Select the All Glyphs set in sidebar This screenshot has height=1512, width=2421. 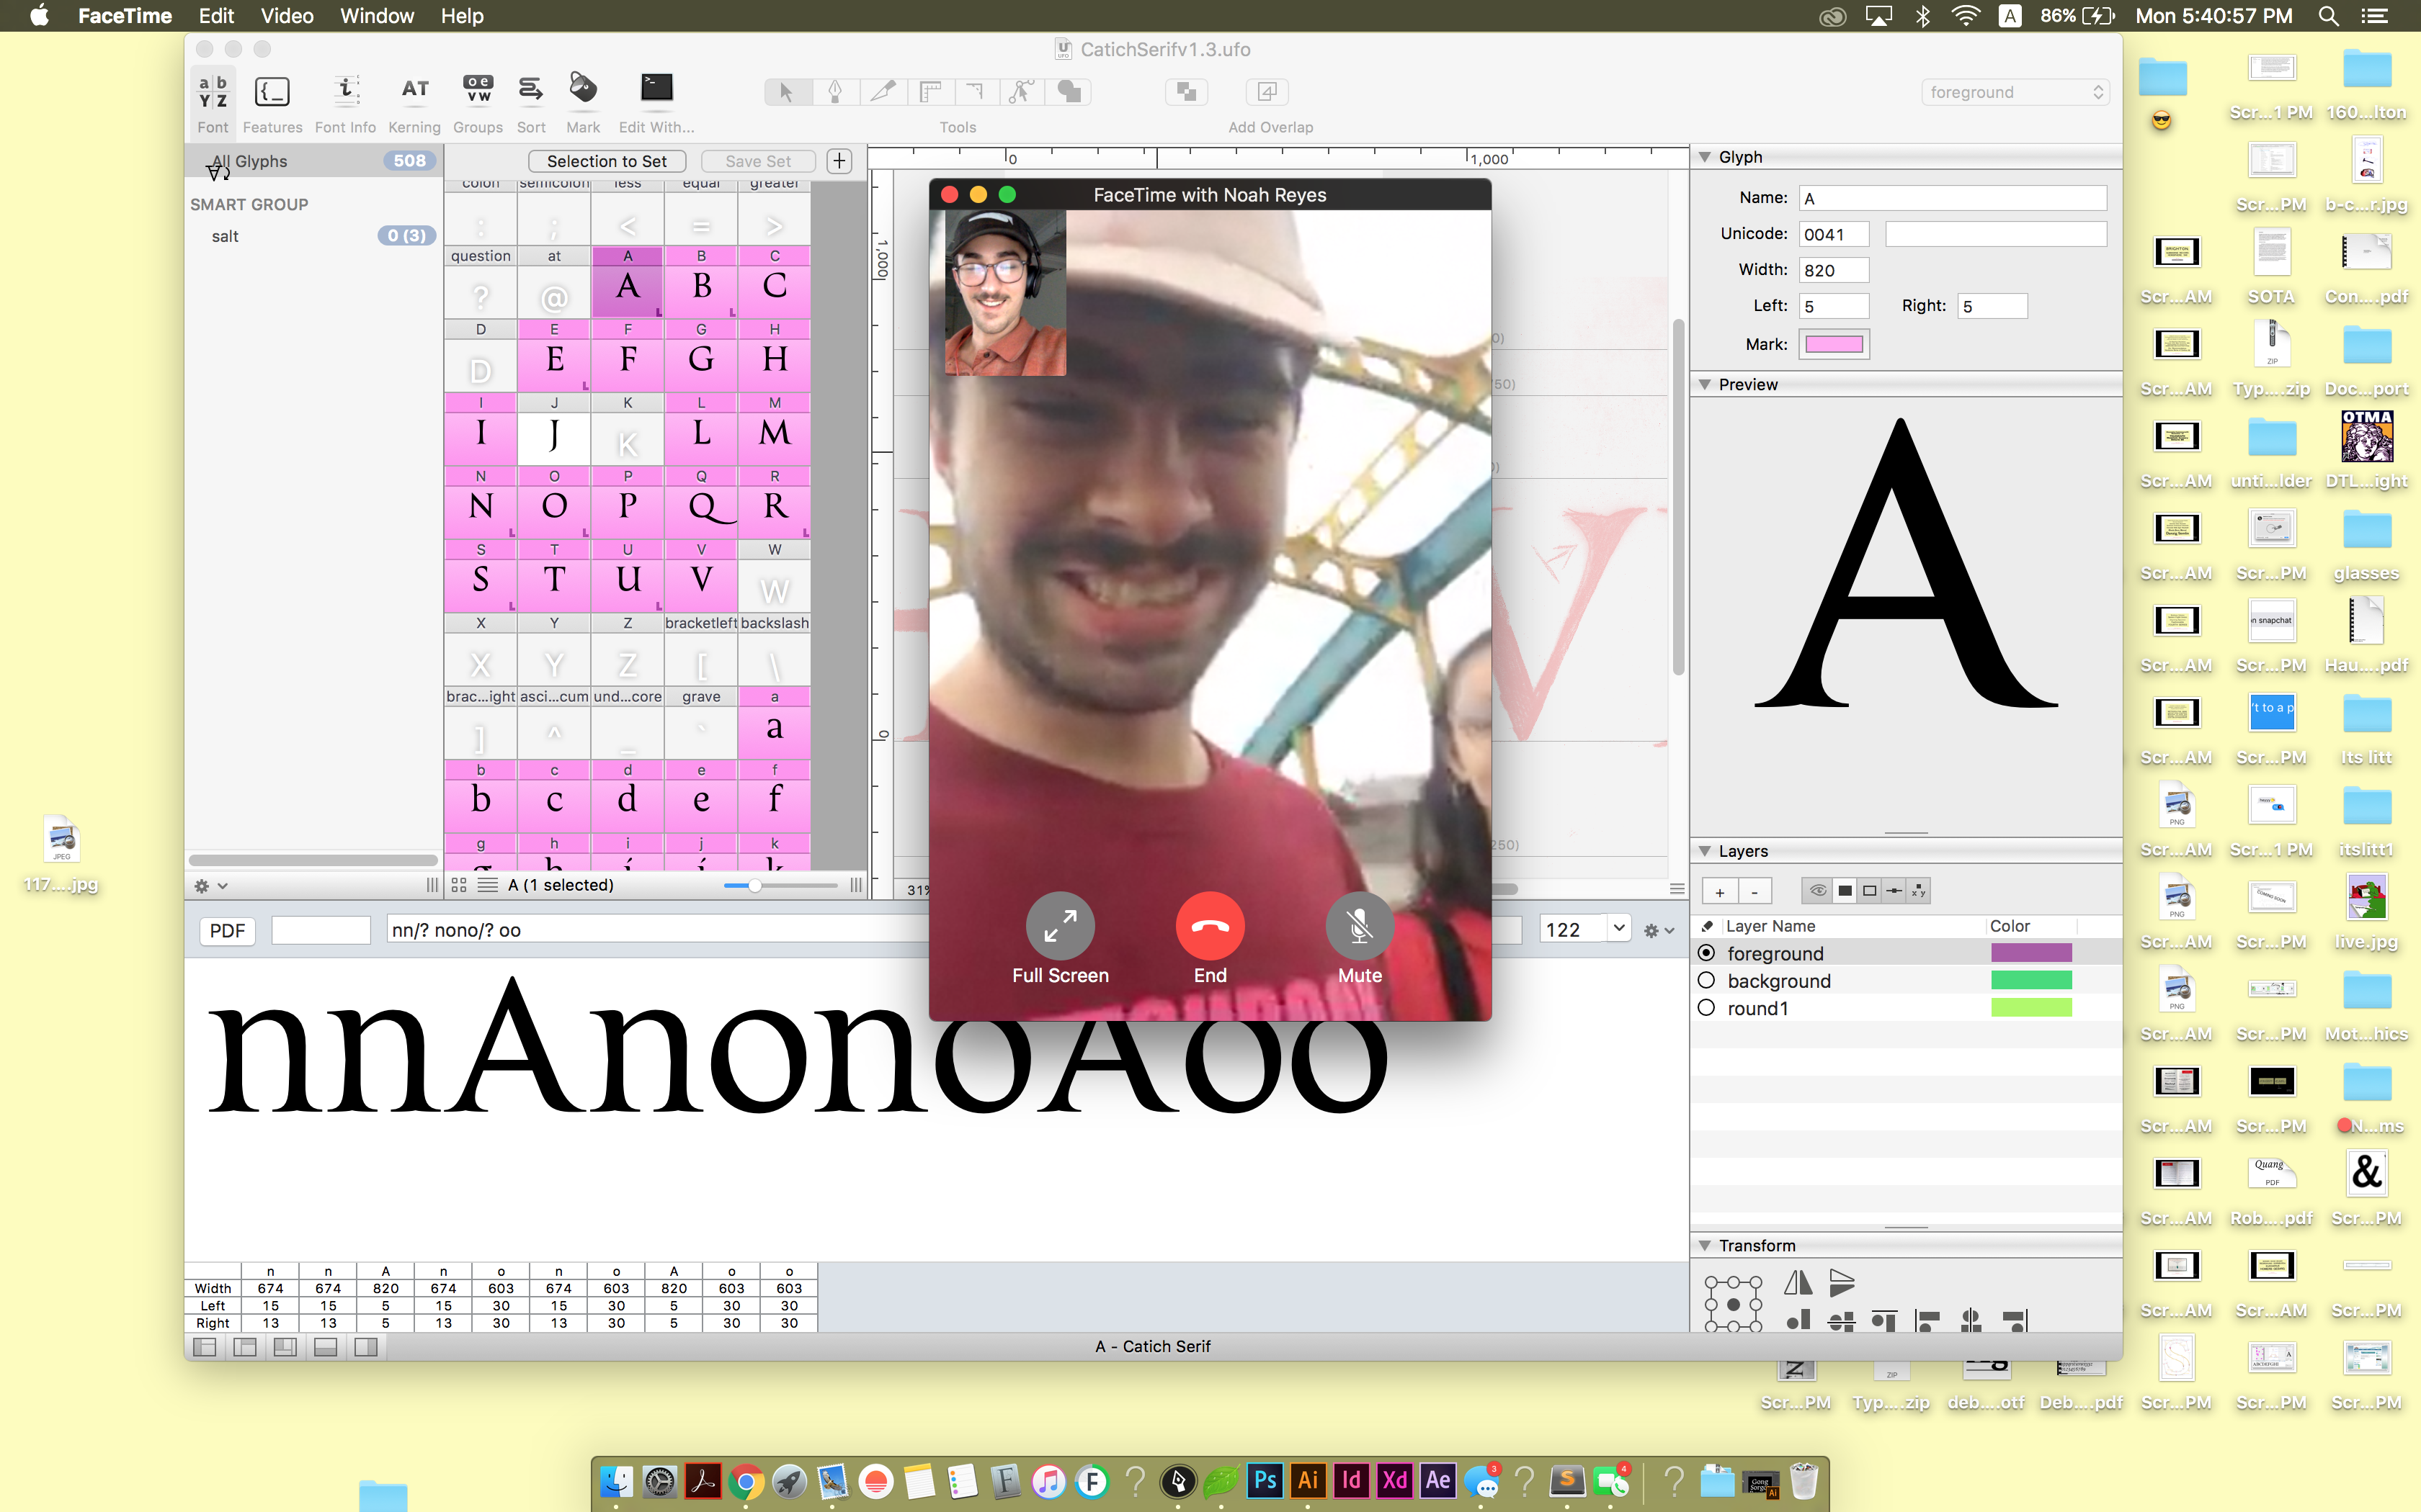[313, 161]
